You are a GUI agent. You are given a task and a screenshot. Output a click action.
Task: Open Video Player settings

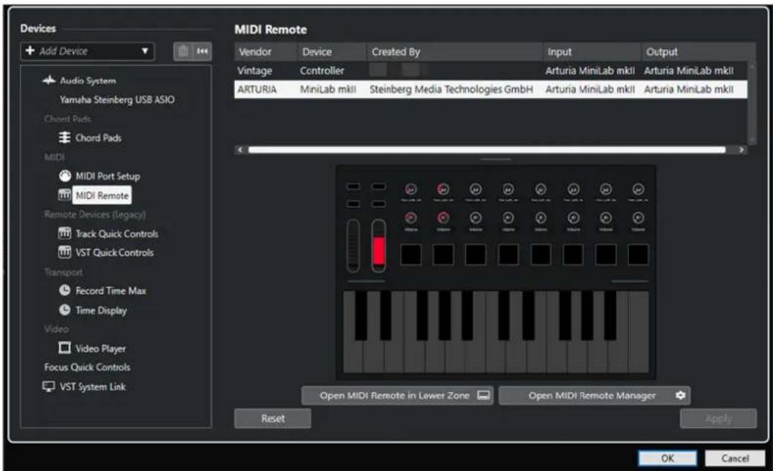click(101, 348)
